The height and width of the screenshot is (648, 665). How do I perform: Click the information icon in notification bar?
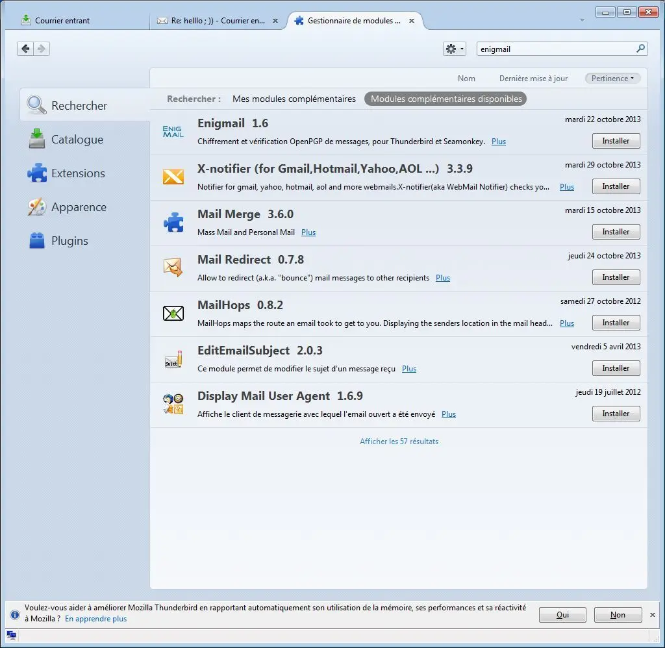(x=14, y=614)
